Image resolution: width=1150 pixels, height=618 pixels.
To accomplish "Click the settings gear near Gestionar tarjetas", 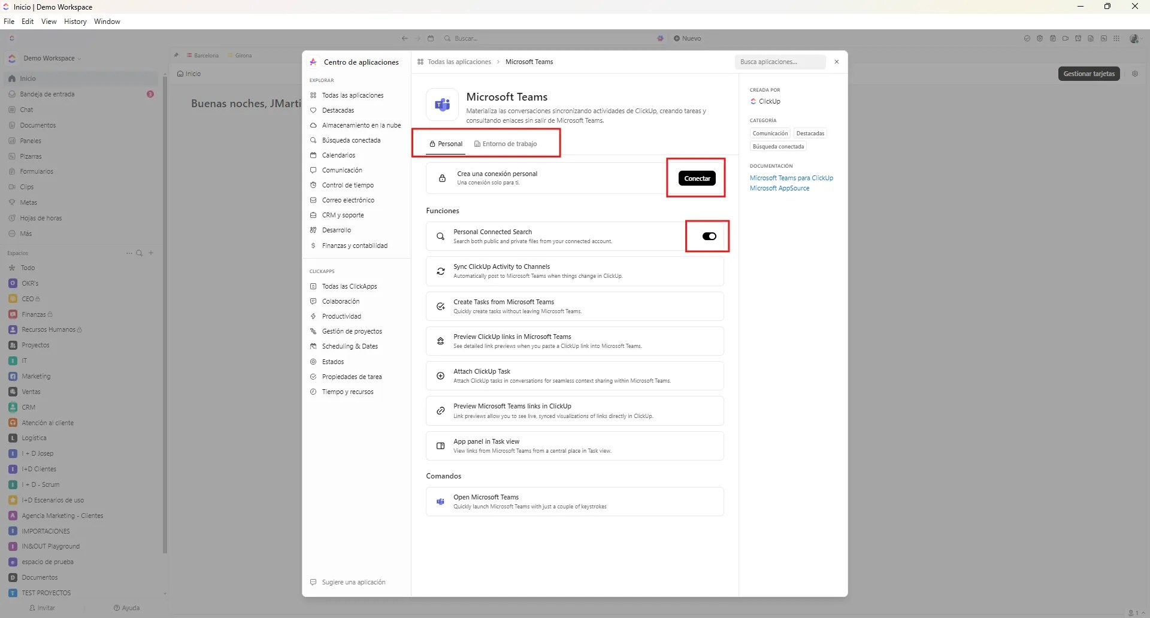I will click(1136, 74).
